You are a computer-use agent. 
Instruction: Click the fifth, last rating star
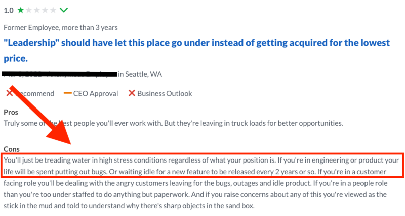53,10
